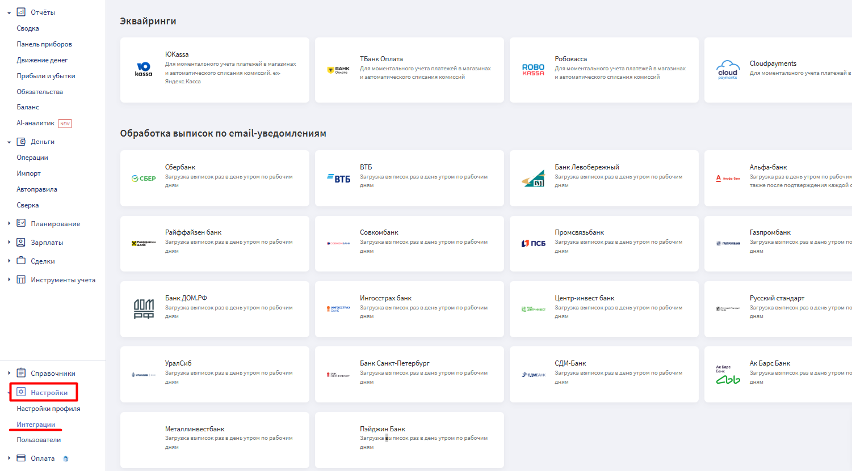This screenshot has width=852, height=471.
Task: Open the Пользователи page
Action: [x=39, y=440]
